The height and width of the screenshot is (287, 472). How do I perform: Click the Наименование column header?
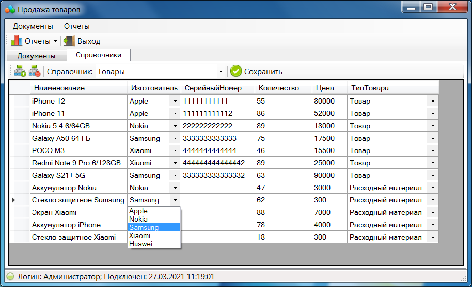[79, 88]
